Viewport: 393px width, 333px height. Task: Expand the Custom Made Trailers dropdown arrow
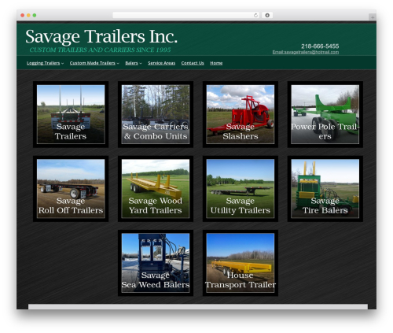[118, 63]
